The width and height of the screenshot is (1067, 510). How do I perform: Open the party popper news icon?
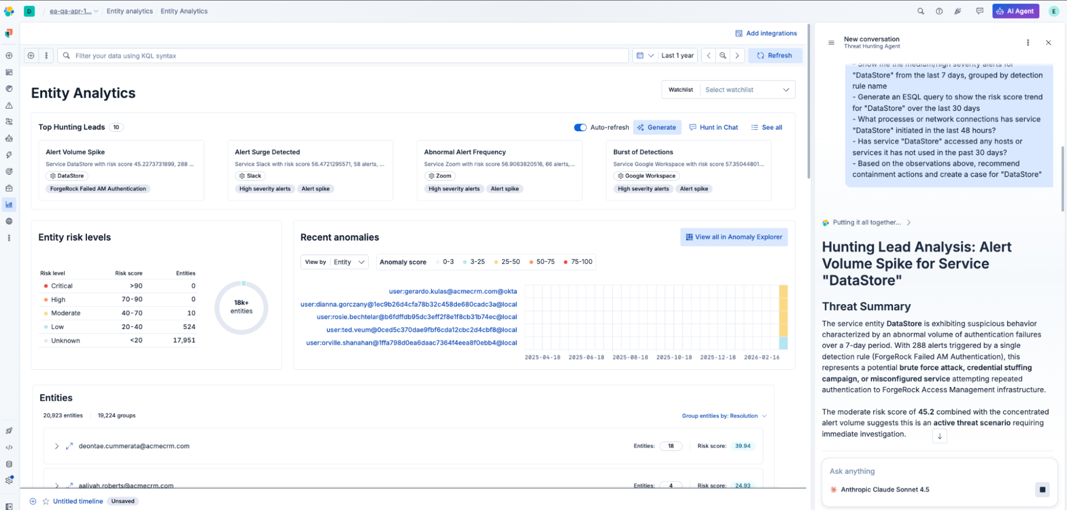coord(958,11)
